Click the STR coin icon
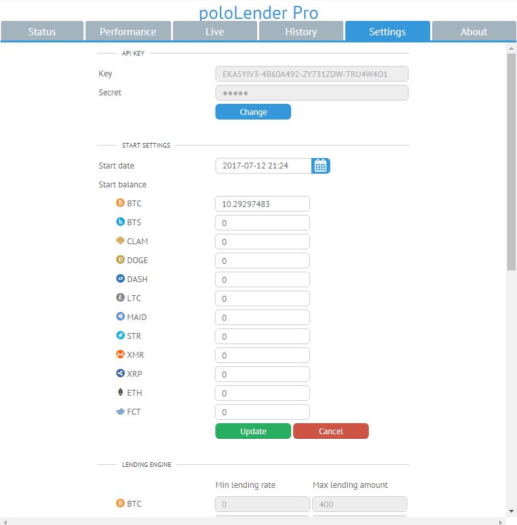517x525 pixels. 120,335
